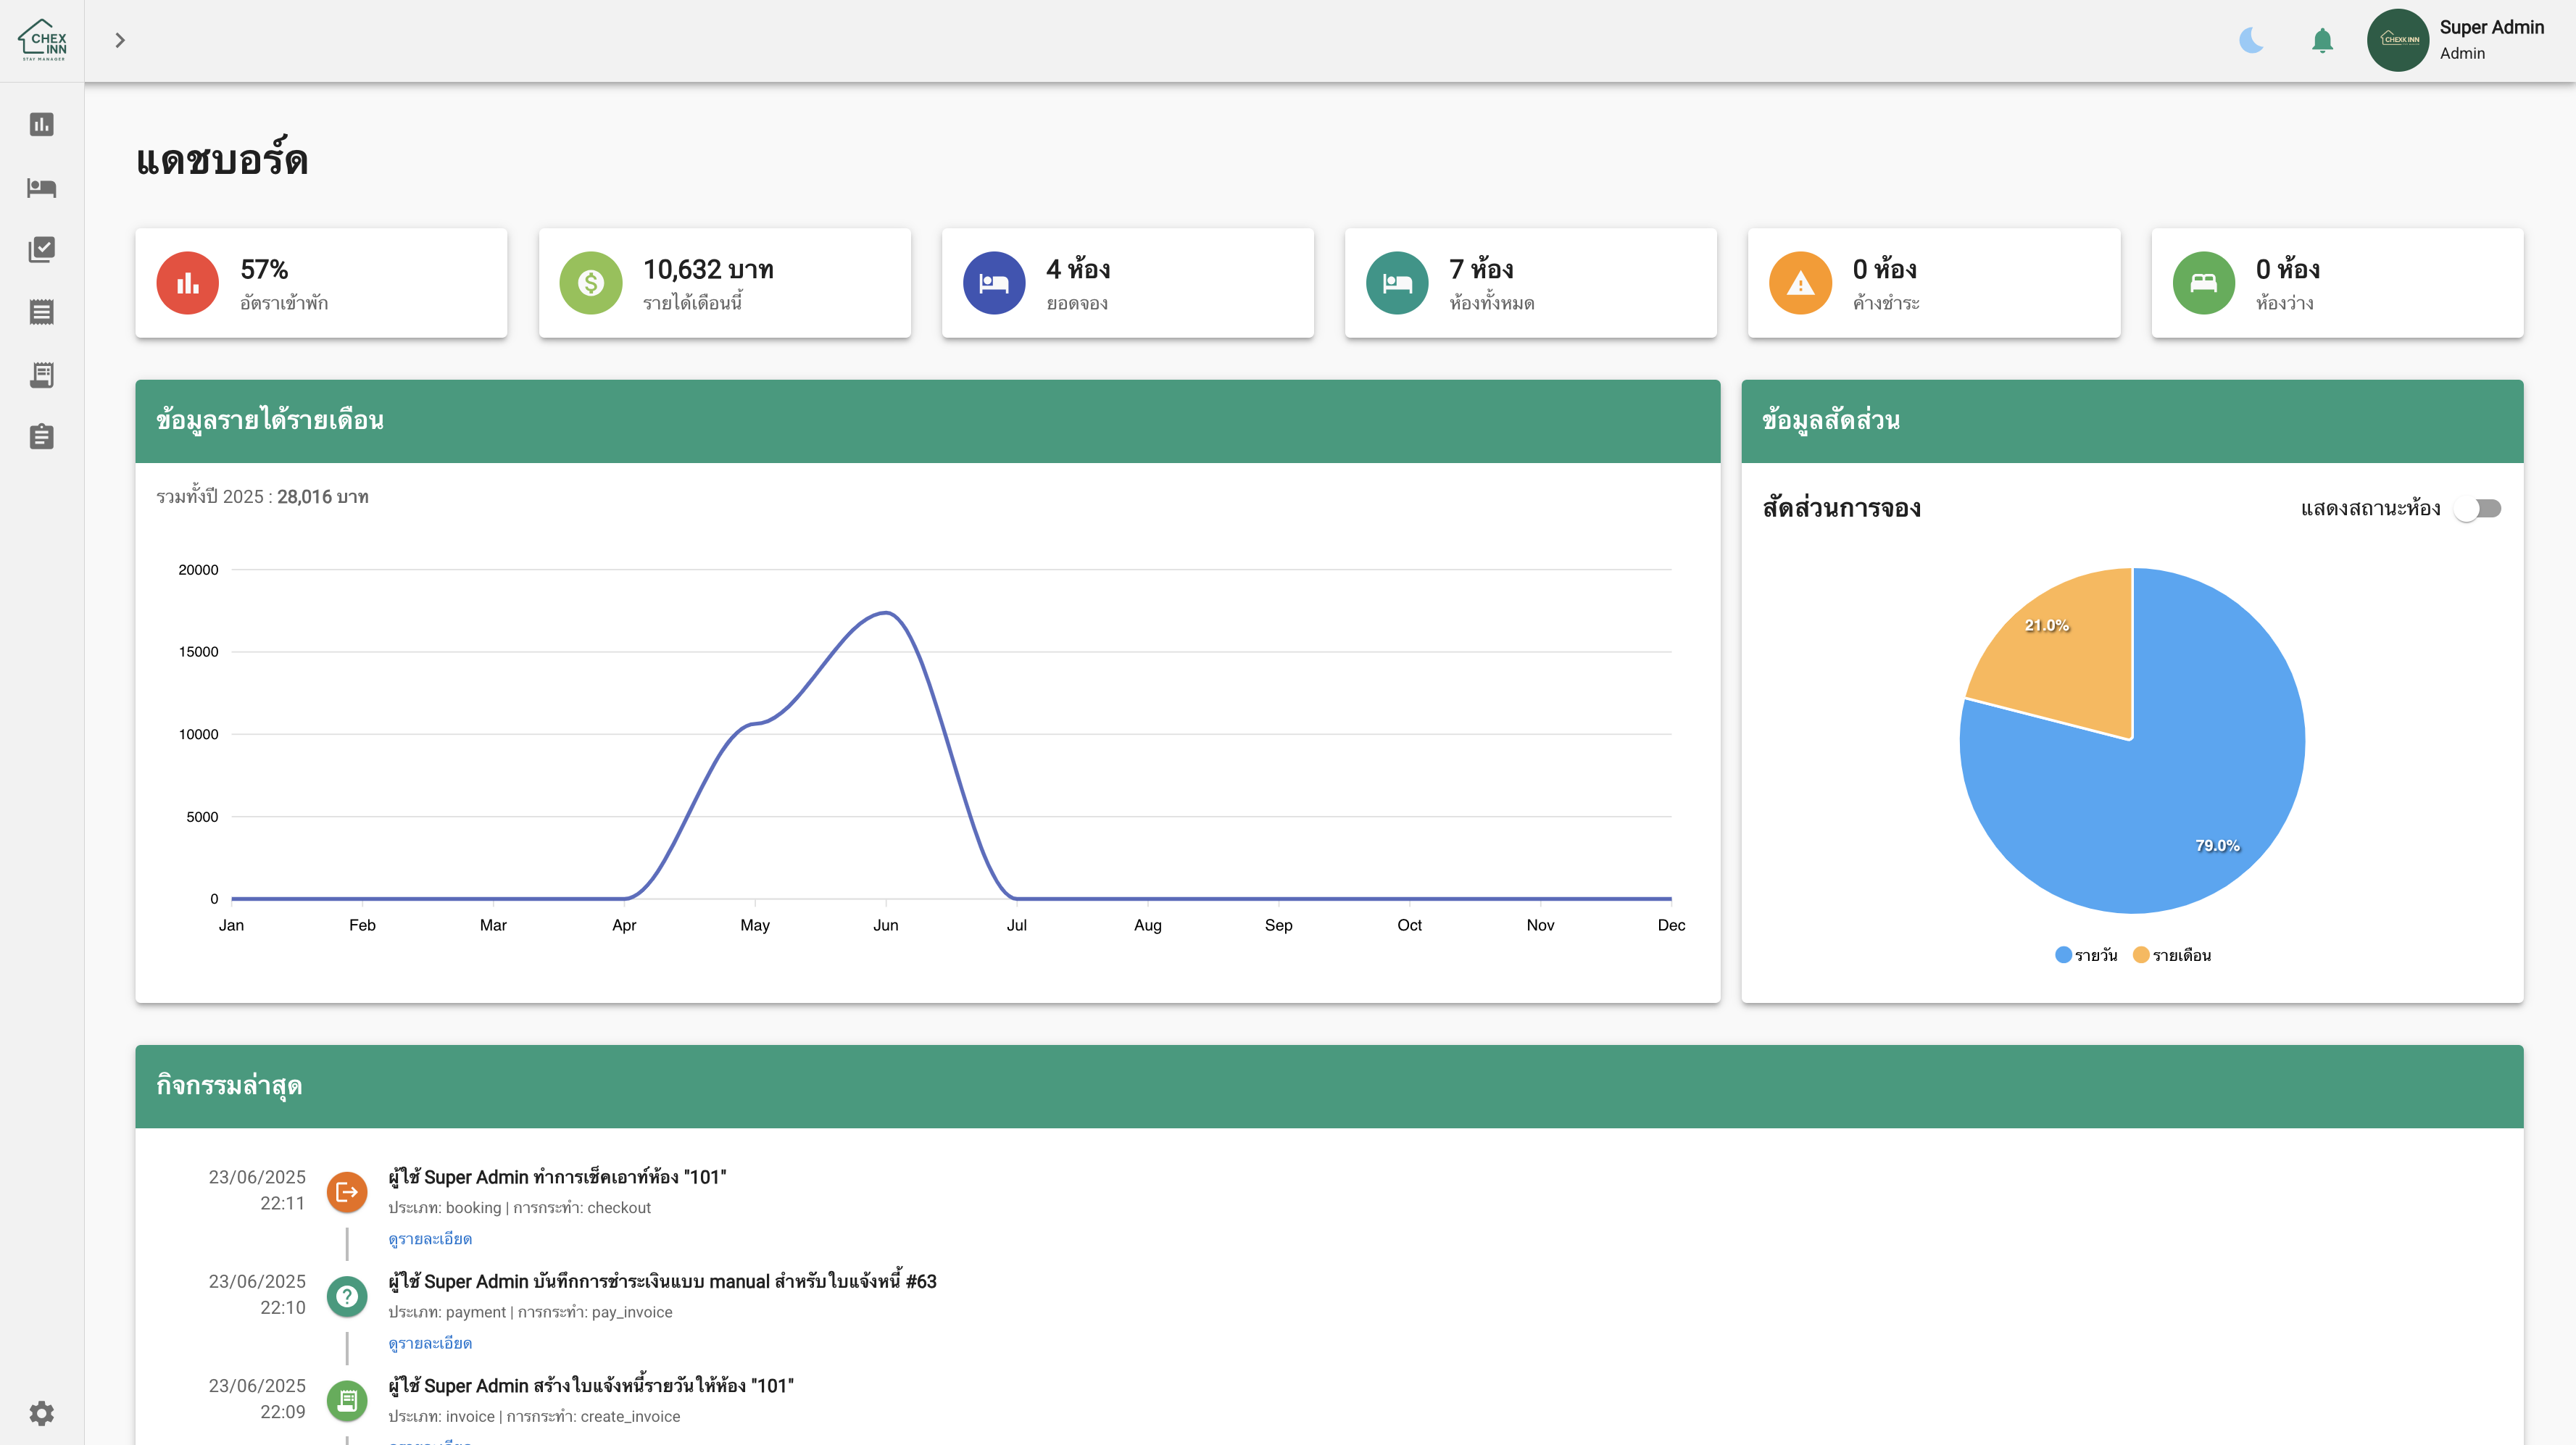Toggle the รายวัน legend item
This screenshot has height=1445, width=2576.
click(2086, 955)
